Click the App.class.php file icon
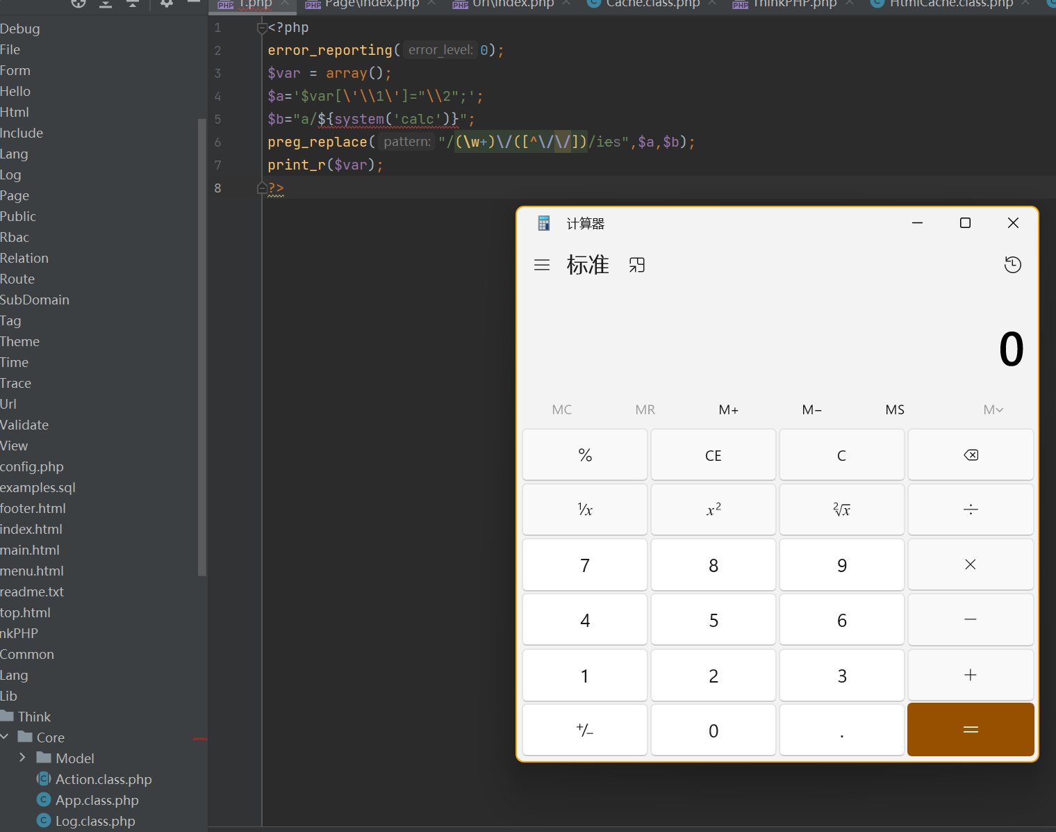Screen dimensions: 1056x832 [44, 799]
